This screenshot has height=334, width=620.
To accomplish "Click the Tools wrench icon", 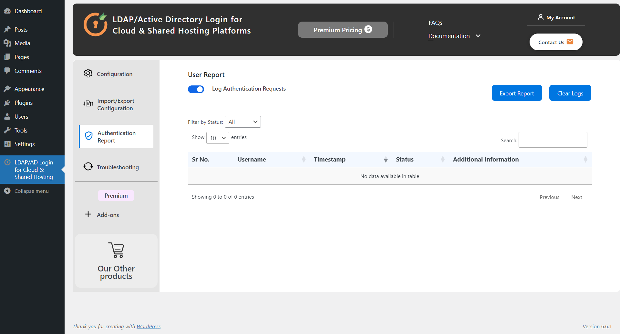I will 7,131.
